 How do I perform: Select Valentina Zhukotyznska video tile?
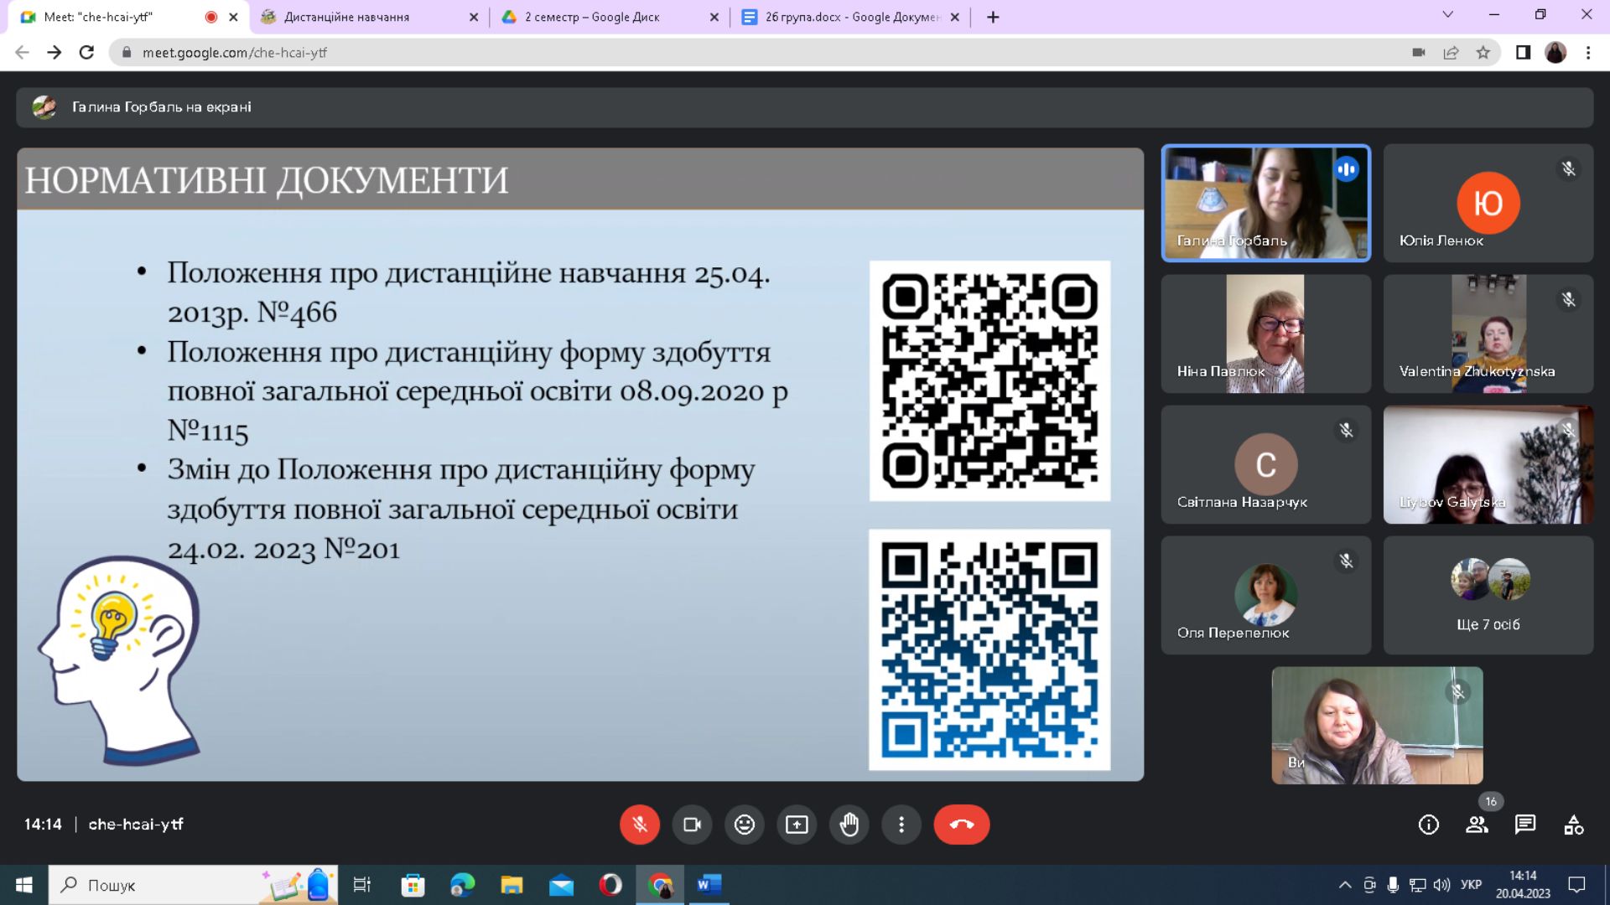click(x=1488, y=334)
